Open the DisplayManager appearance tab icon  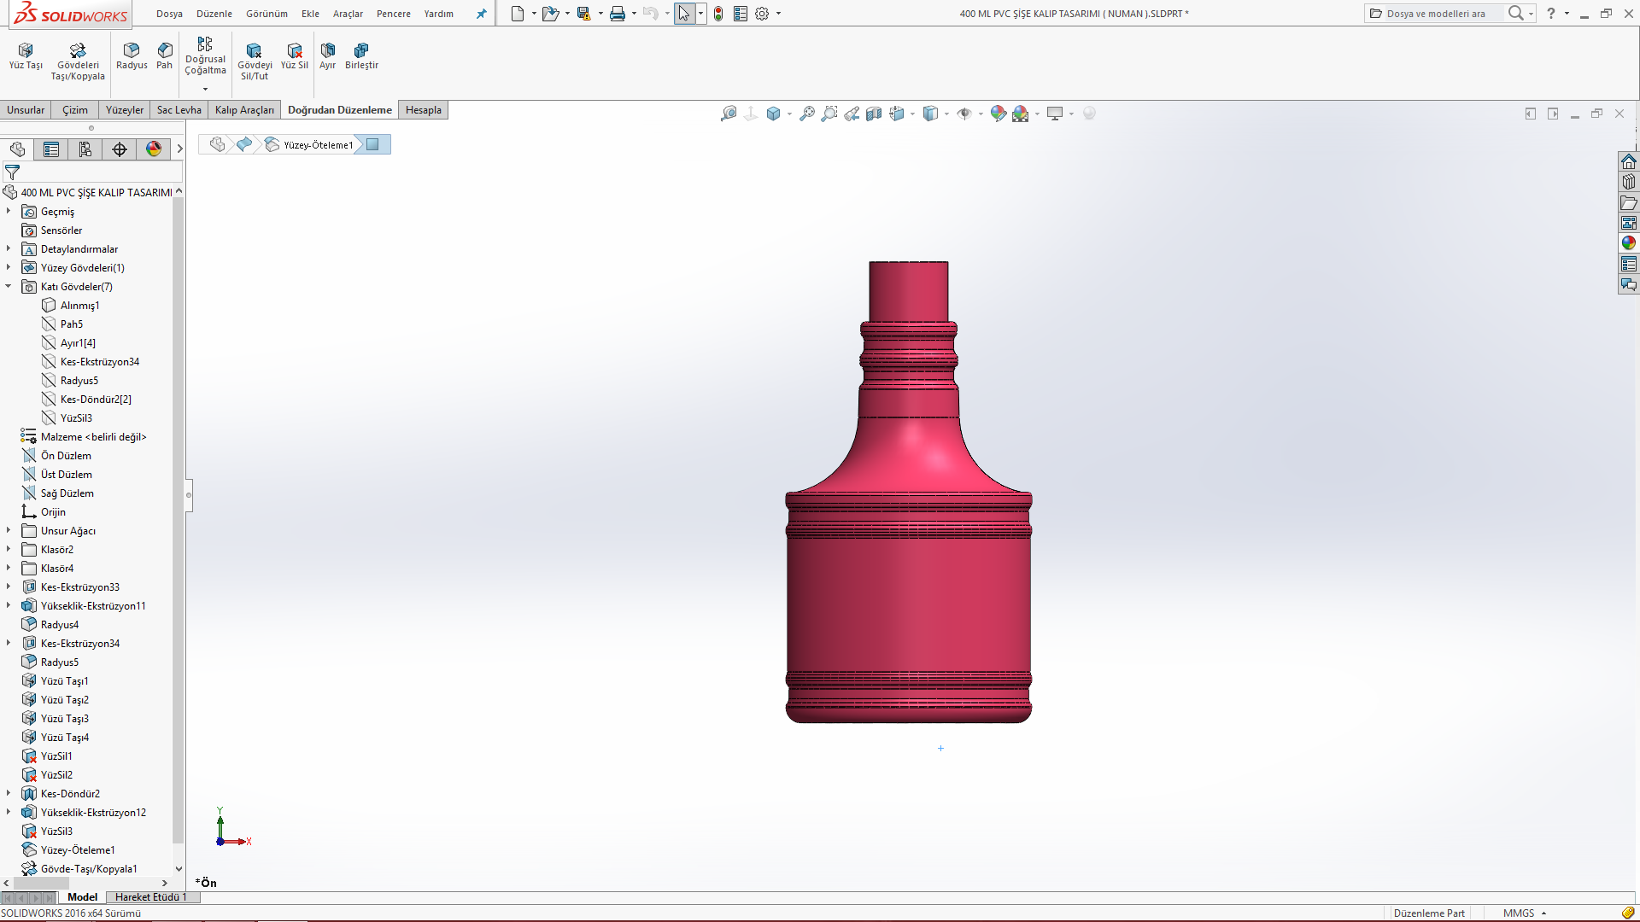coord(154,149)
